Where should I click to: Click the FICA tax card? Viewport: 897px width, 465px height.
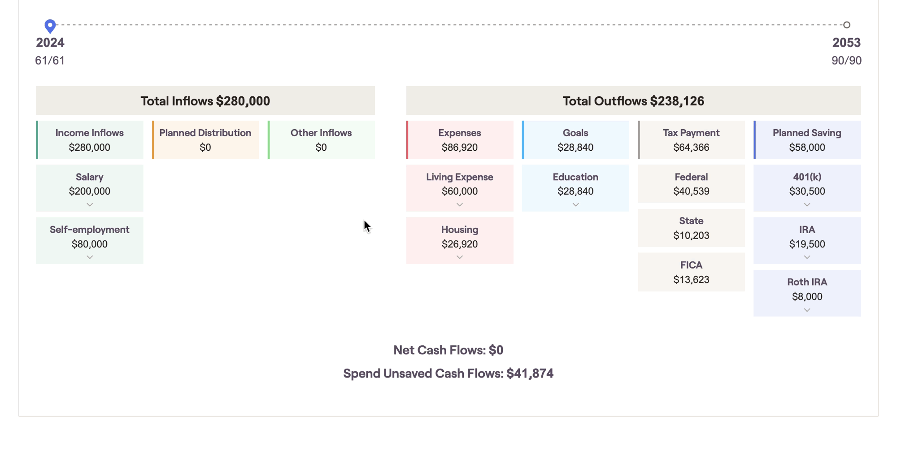click(691, 272)
